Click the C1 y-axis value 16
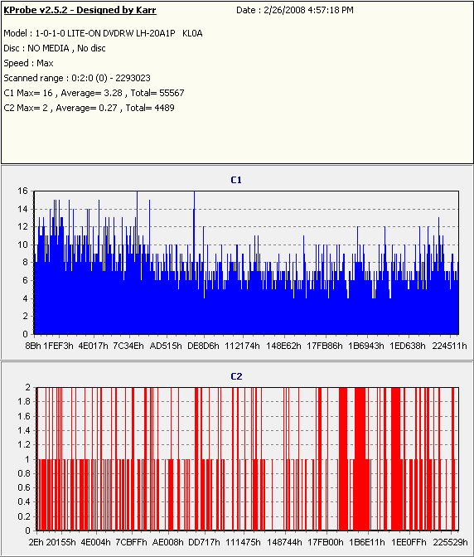The width and height of the screenshot is (474, 557). click(x=22, y=191)
